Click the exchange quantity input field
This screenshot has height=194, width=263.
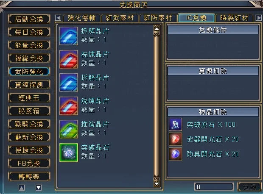(x=214, y=187)
